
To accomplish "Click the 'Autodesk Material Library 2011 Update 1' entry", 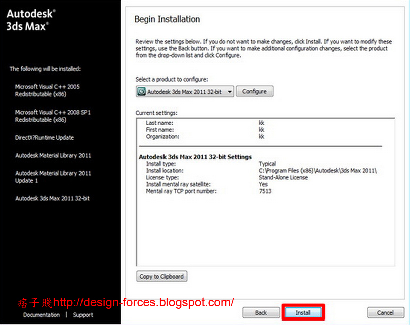I will 53,177.
